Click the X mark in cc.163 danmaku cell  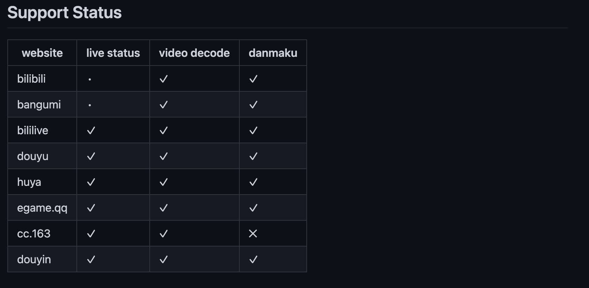(253, 234)
